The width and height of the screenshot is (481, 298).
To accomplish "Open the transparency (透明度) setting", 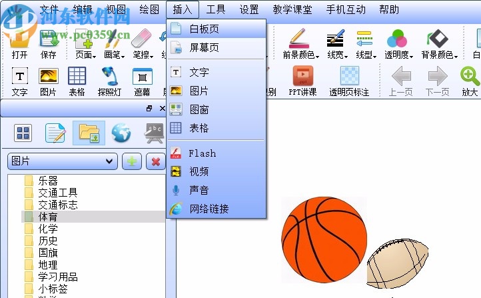I will pyautogui.click(x=398, y=43).
